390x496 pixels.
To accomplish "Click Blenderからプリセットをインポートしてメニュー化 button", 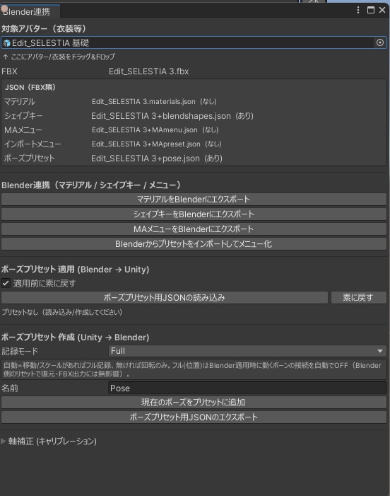I will click(x=194, y=244).
